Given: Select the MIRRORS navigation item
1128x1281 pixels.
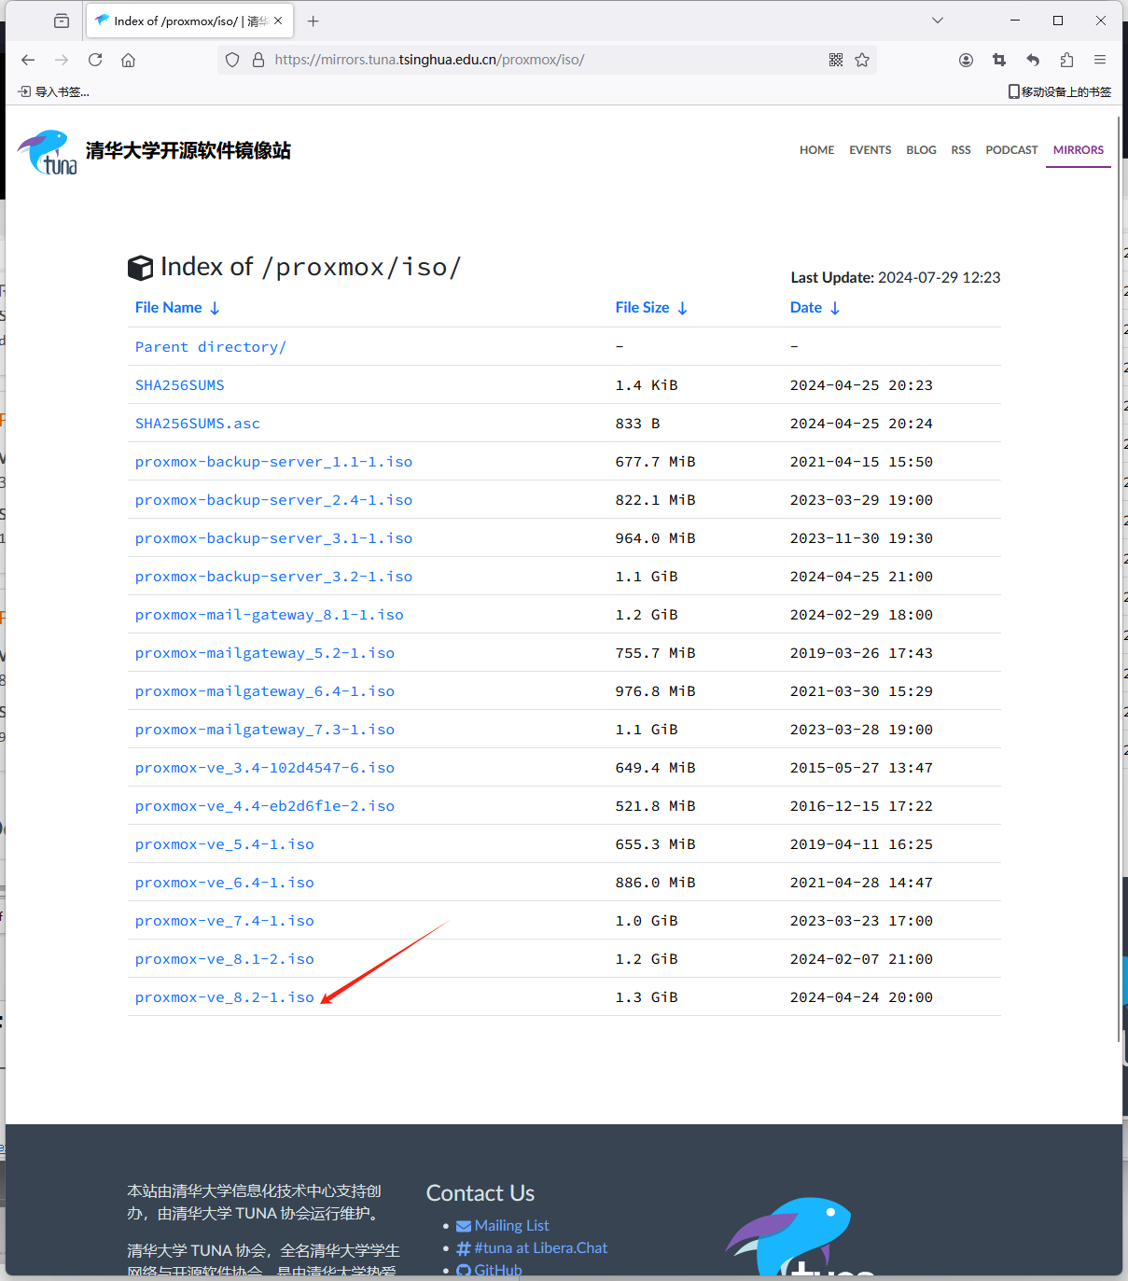Looking at the screenshot, I should 1079,149.
